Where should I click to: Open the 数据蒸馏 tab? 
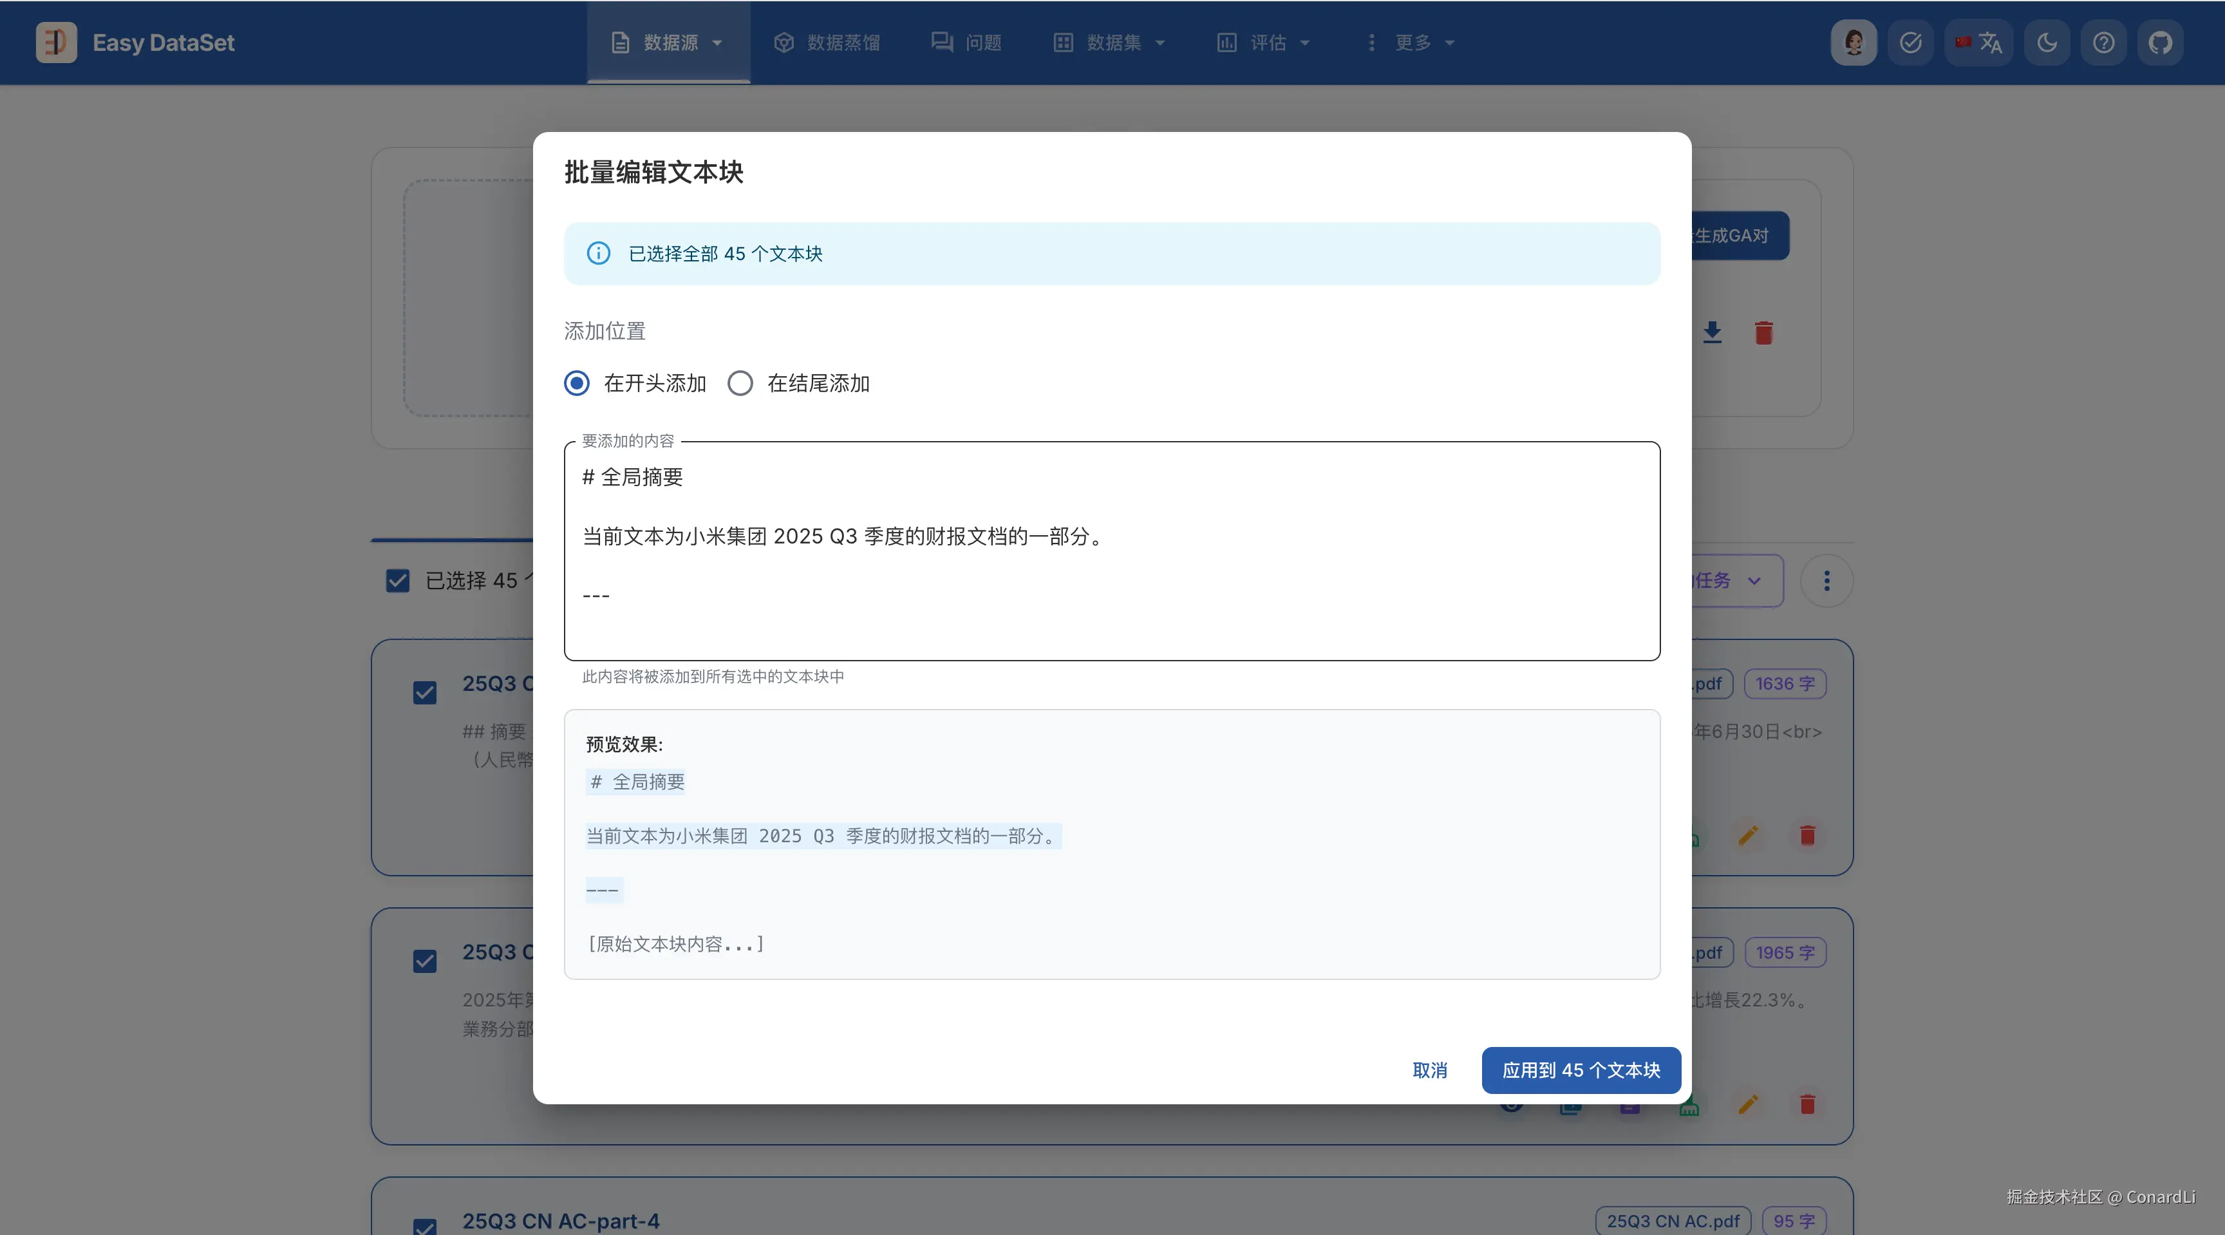pos(827,42)
